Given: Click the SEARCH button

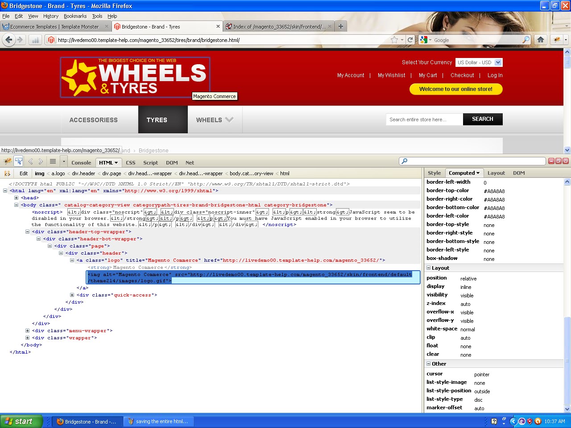Looking at the screenshot, I should pos(483,119).
